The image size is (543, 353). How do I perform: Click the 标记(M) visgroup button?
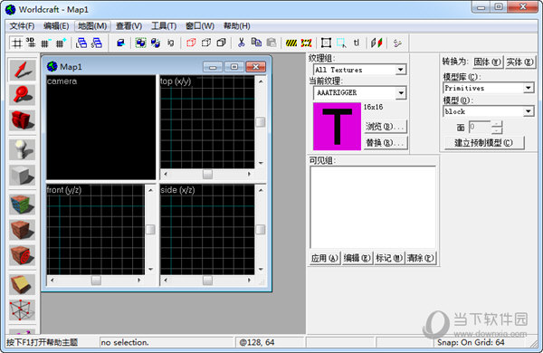389,258
